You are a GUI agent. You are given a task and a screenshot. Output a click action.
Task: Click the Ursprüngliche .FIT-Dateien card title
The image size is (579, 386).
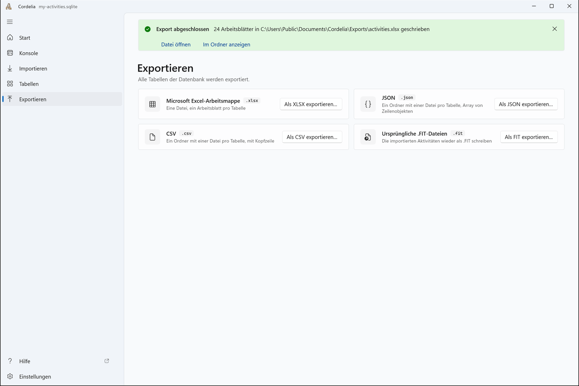[415, 133]
